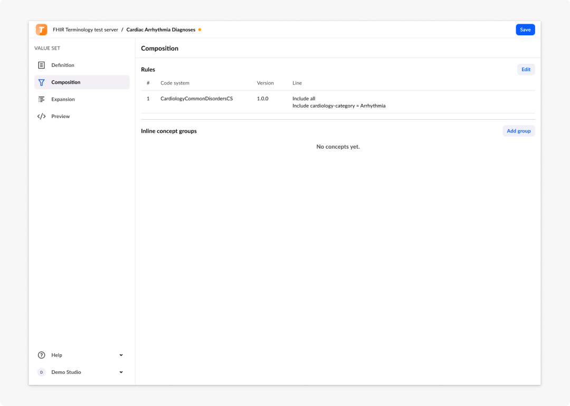The width and height of the screenshot is (570, 406).
Task: Click the 'VALUE SET' sidebar label
Action: tap(47, 49)
